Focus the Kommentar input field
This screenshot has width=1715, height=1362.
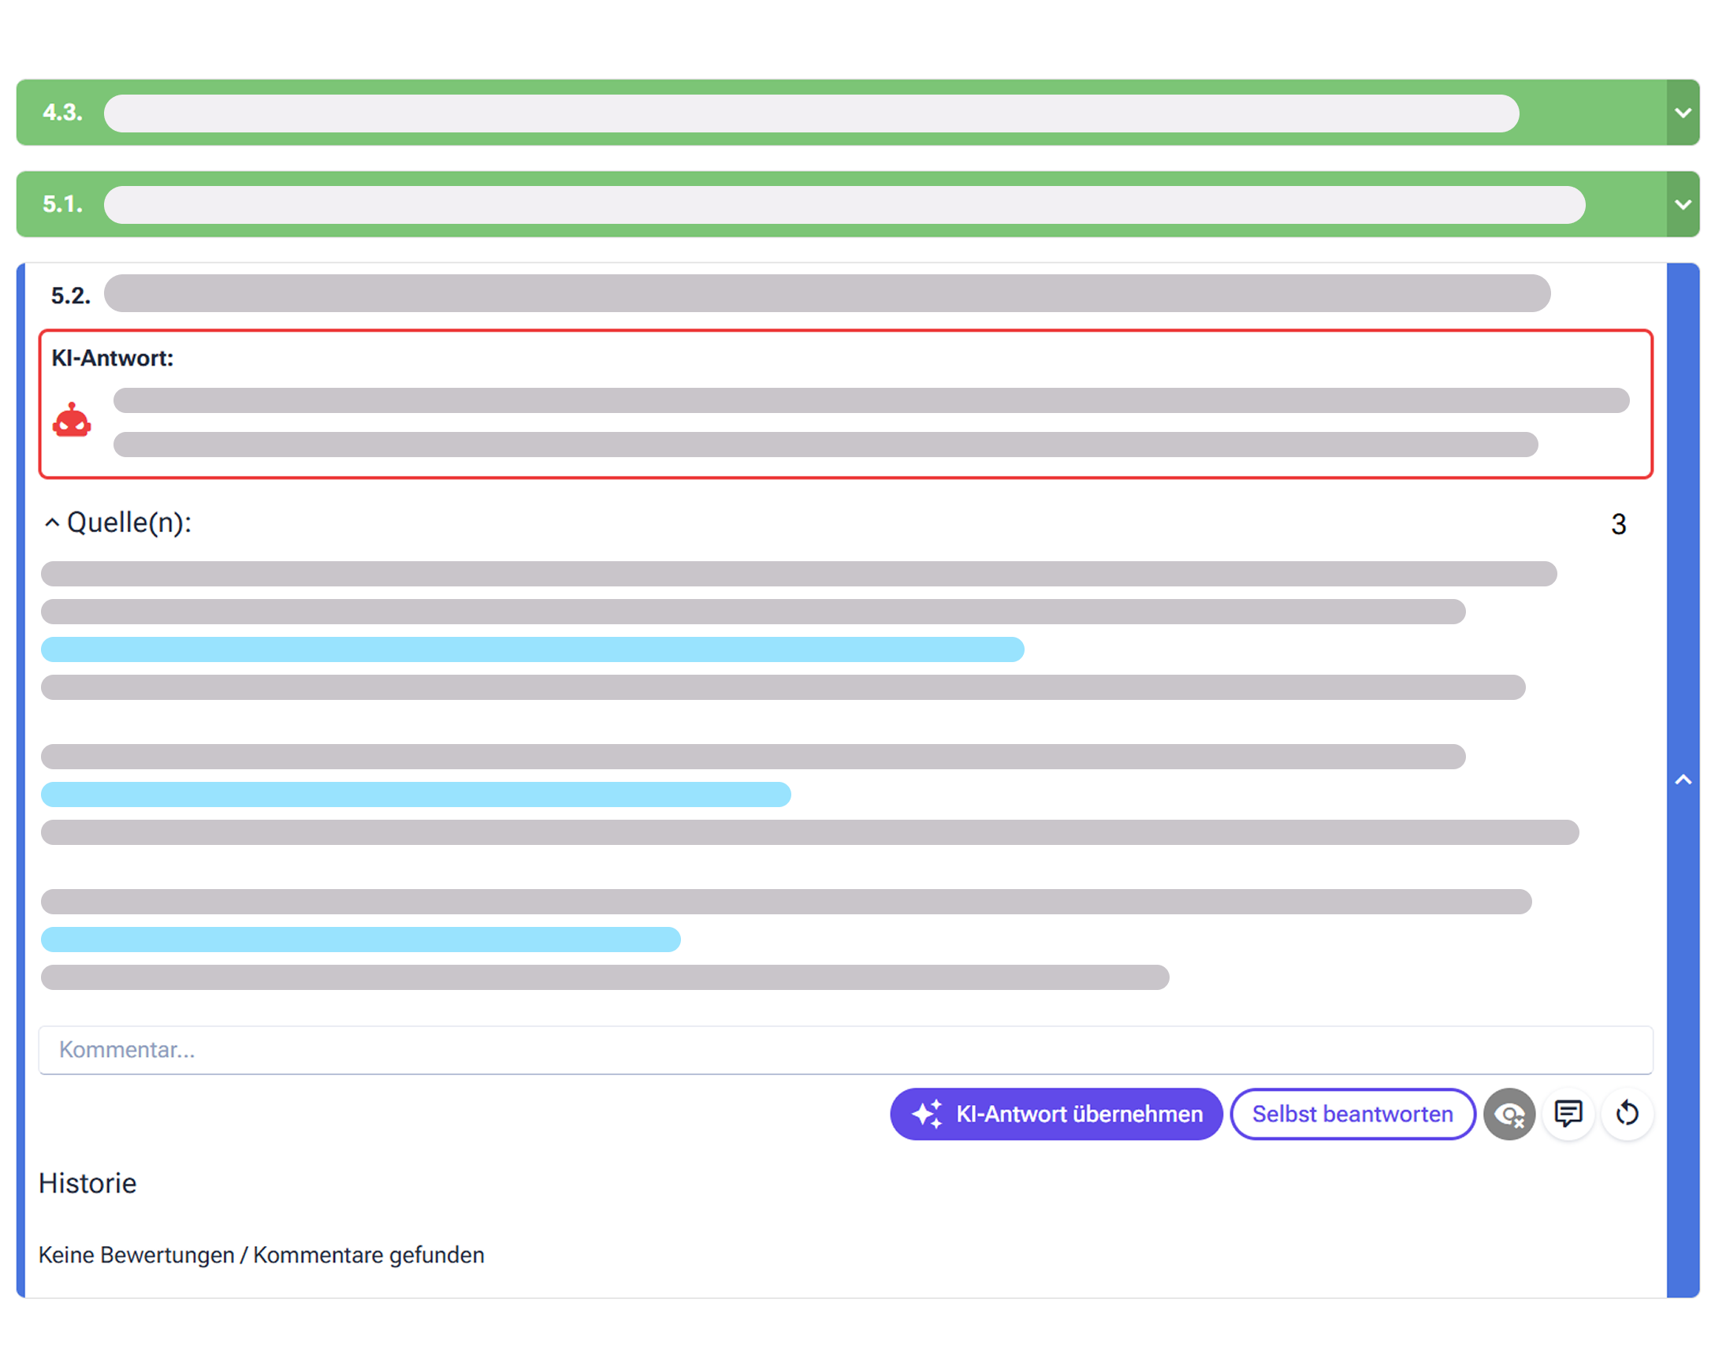coord(846,1050)
